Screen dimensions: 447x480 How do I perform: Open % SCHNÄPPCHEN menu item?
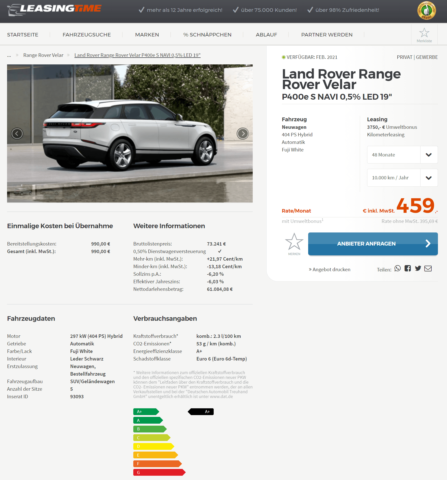click(x=207, y=35)
